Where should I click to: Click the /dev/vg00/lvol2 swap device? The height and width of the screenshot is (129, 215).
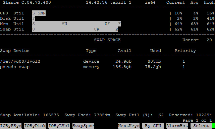(20, 61)
